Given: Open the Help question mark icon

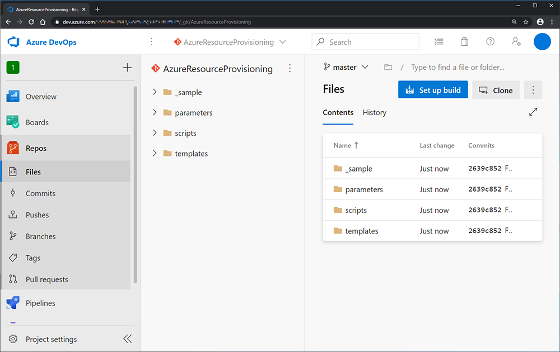Looking at the screenshot, I should point(491,42).
